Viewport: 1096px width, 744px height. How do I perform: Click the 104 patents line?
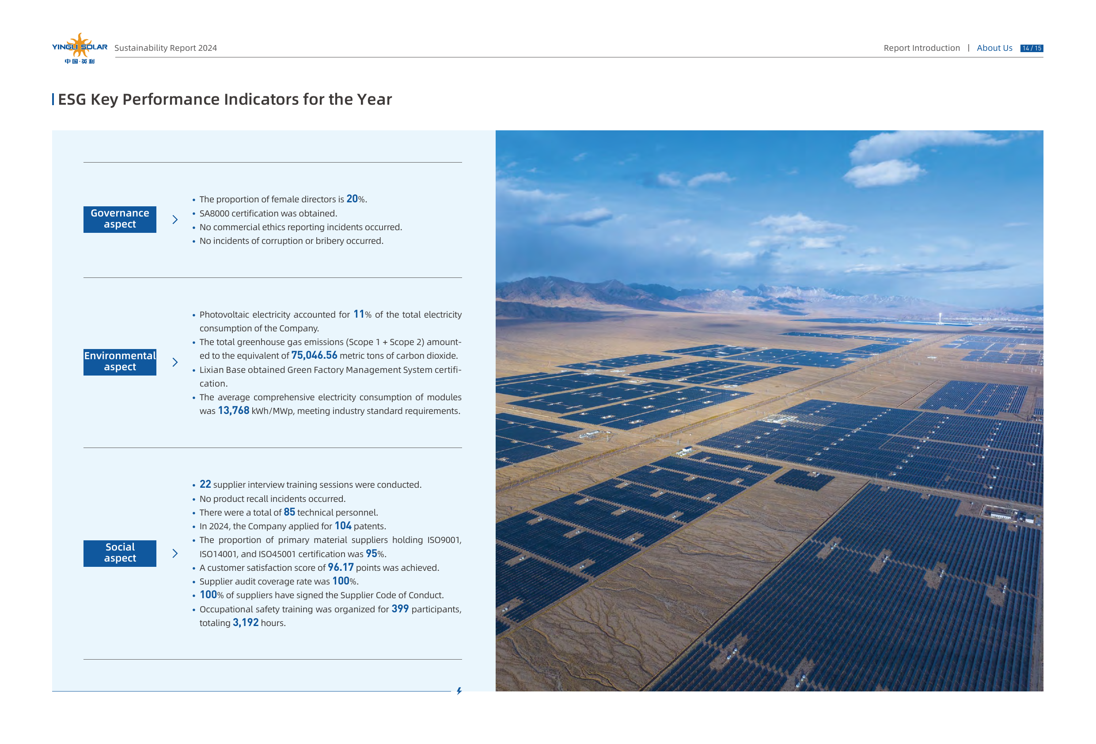point(292,526)
